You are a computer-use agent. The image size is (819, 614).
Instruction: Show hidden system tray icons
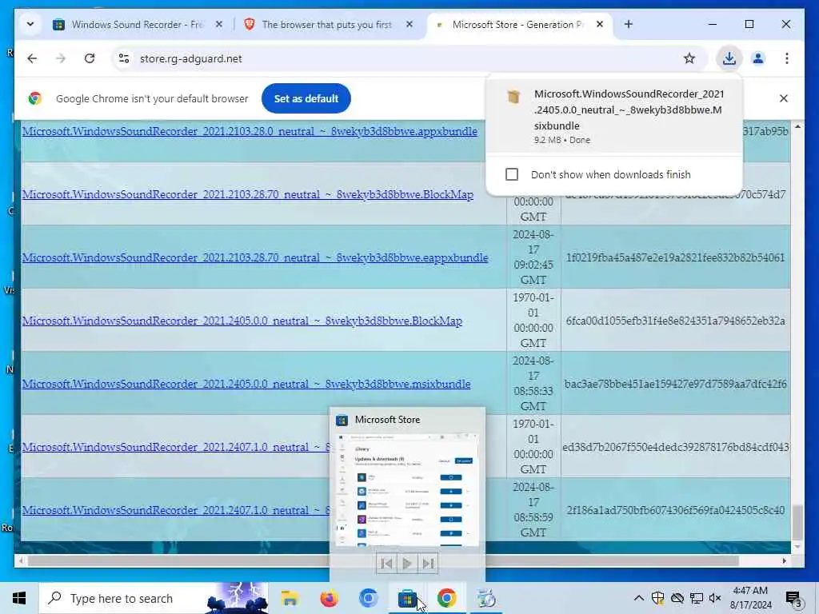pyautogui.click(x=638, y=598)
